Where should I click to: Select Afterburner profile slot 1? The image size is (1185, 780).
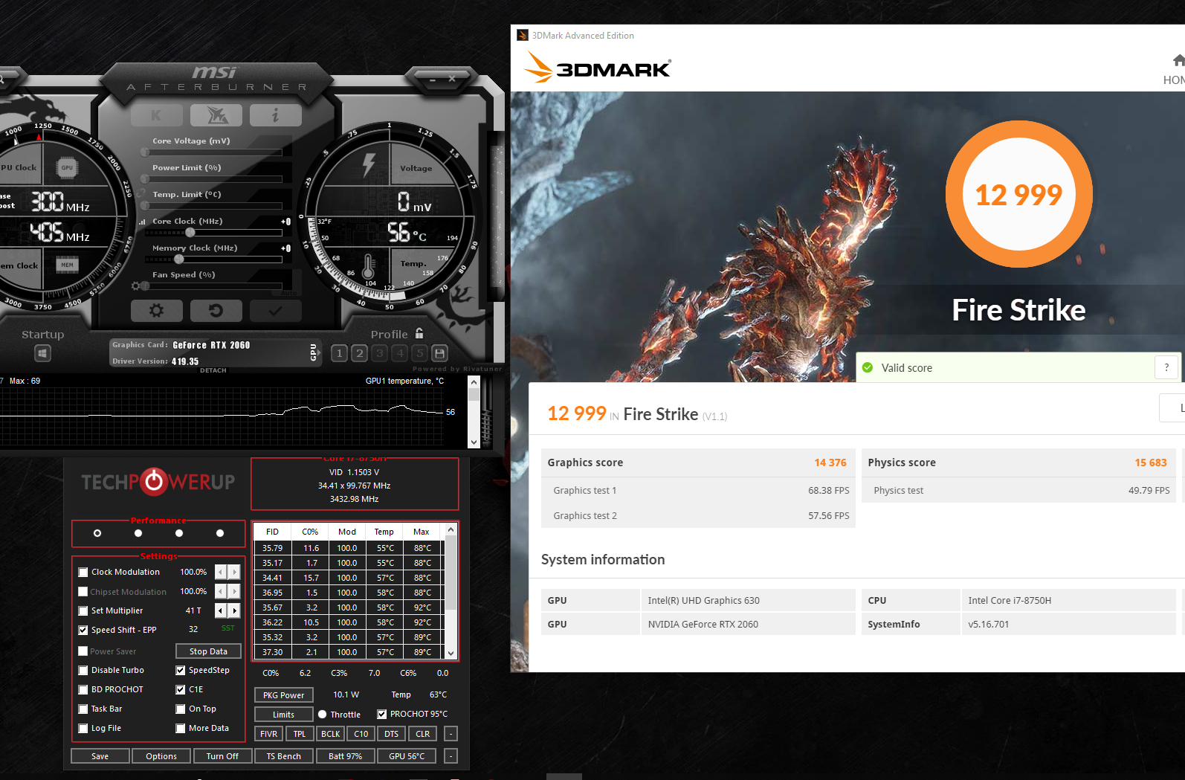(339, 353)
